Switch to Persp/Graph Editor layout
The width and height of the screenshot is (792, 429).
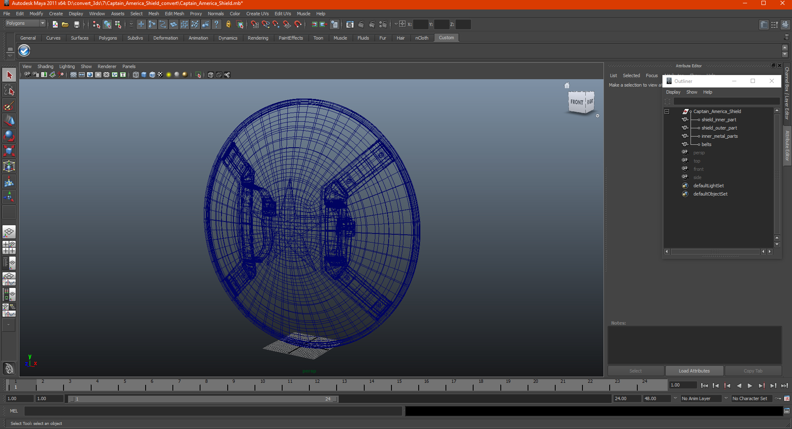[x=9, y=279]
